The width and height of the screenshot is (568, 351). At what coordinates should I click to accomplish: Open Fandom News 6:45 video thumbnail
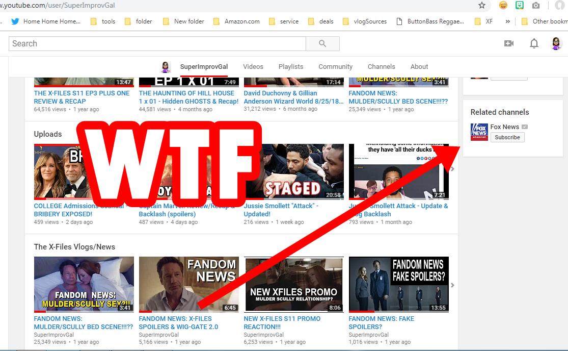click(188, 285)
